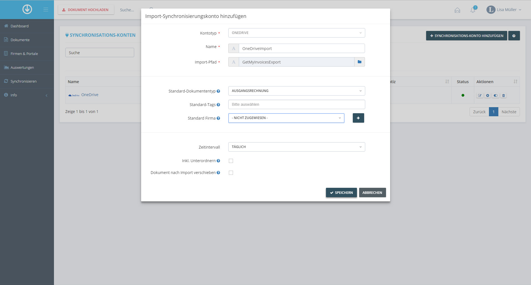Open Standard-Dokumententyp dropdown

[297, 91]
